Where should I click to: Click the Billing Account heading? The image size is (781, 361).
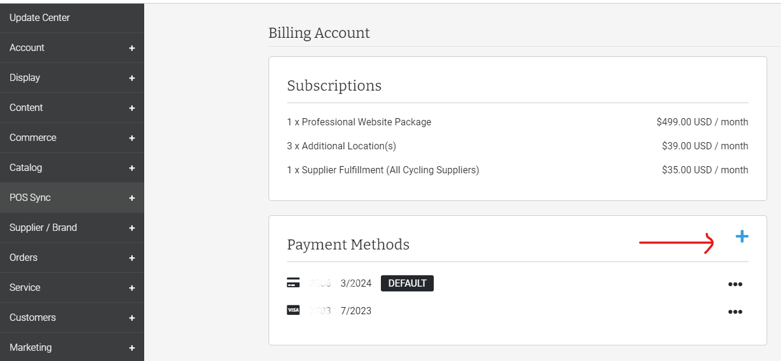[x=319, y=33]
